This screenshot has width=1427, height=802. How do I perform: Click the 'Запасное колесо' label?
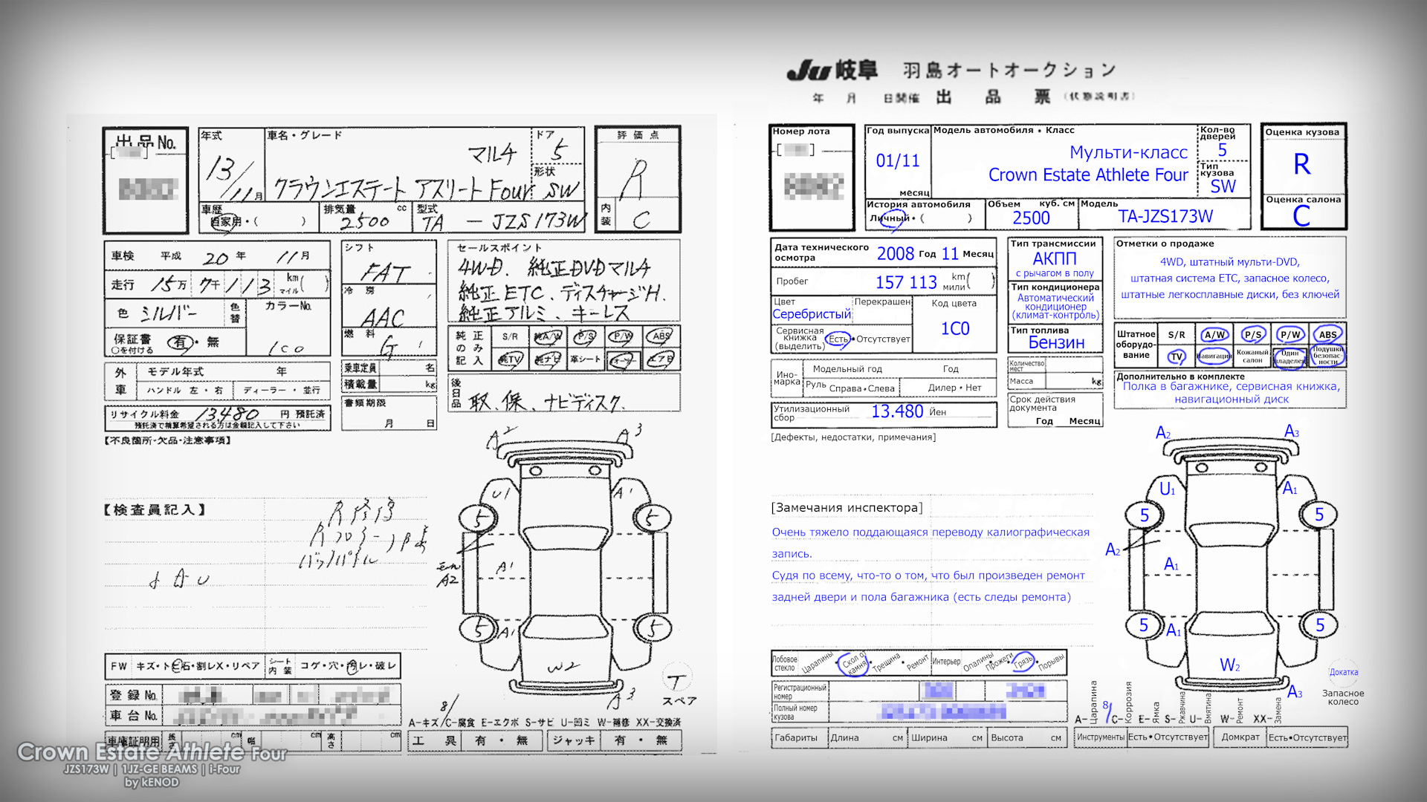tap(1342, 697)
